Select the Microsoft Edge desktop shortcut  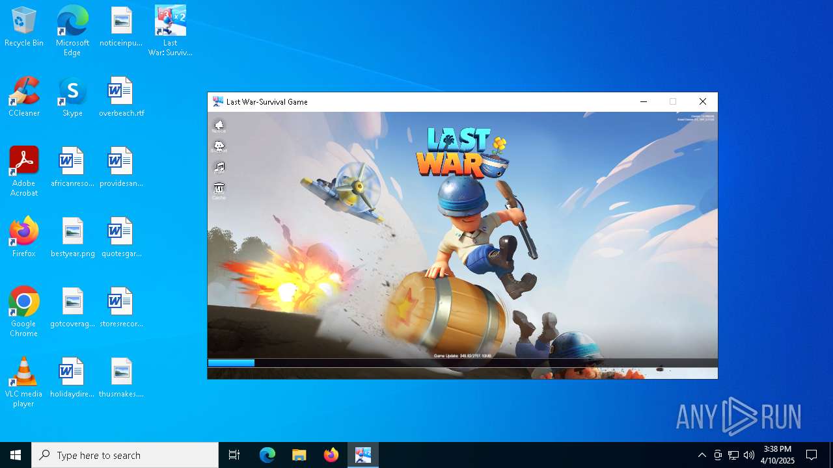pos(72,31)
